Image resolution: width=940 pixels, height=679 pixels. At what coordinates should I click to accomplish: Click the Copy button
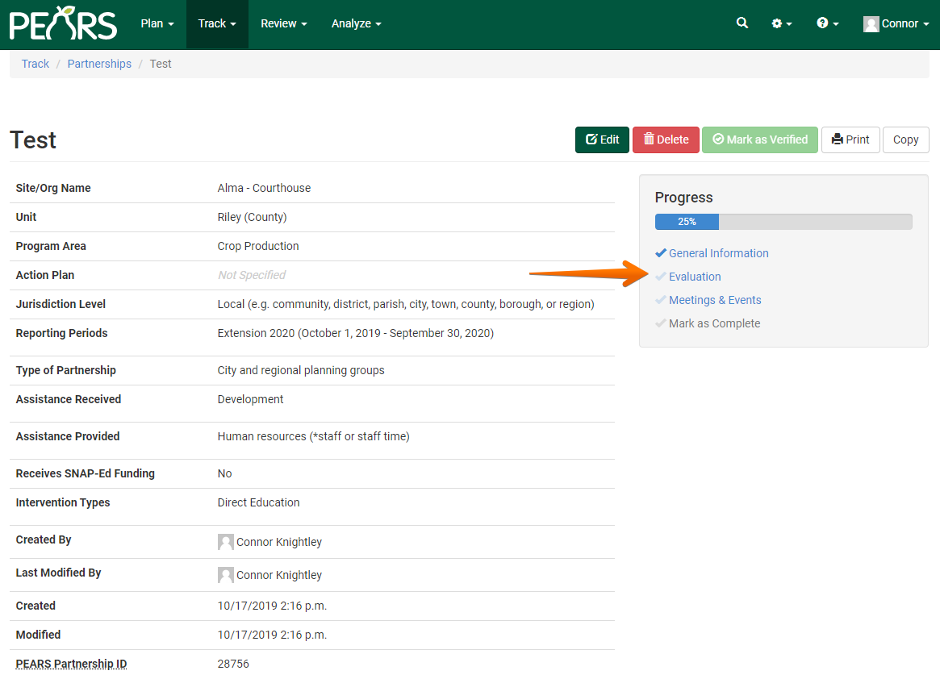(x=905, y=140)
